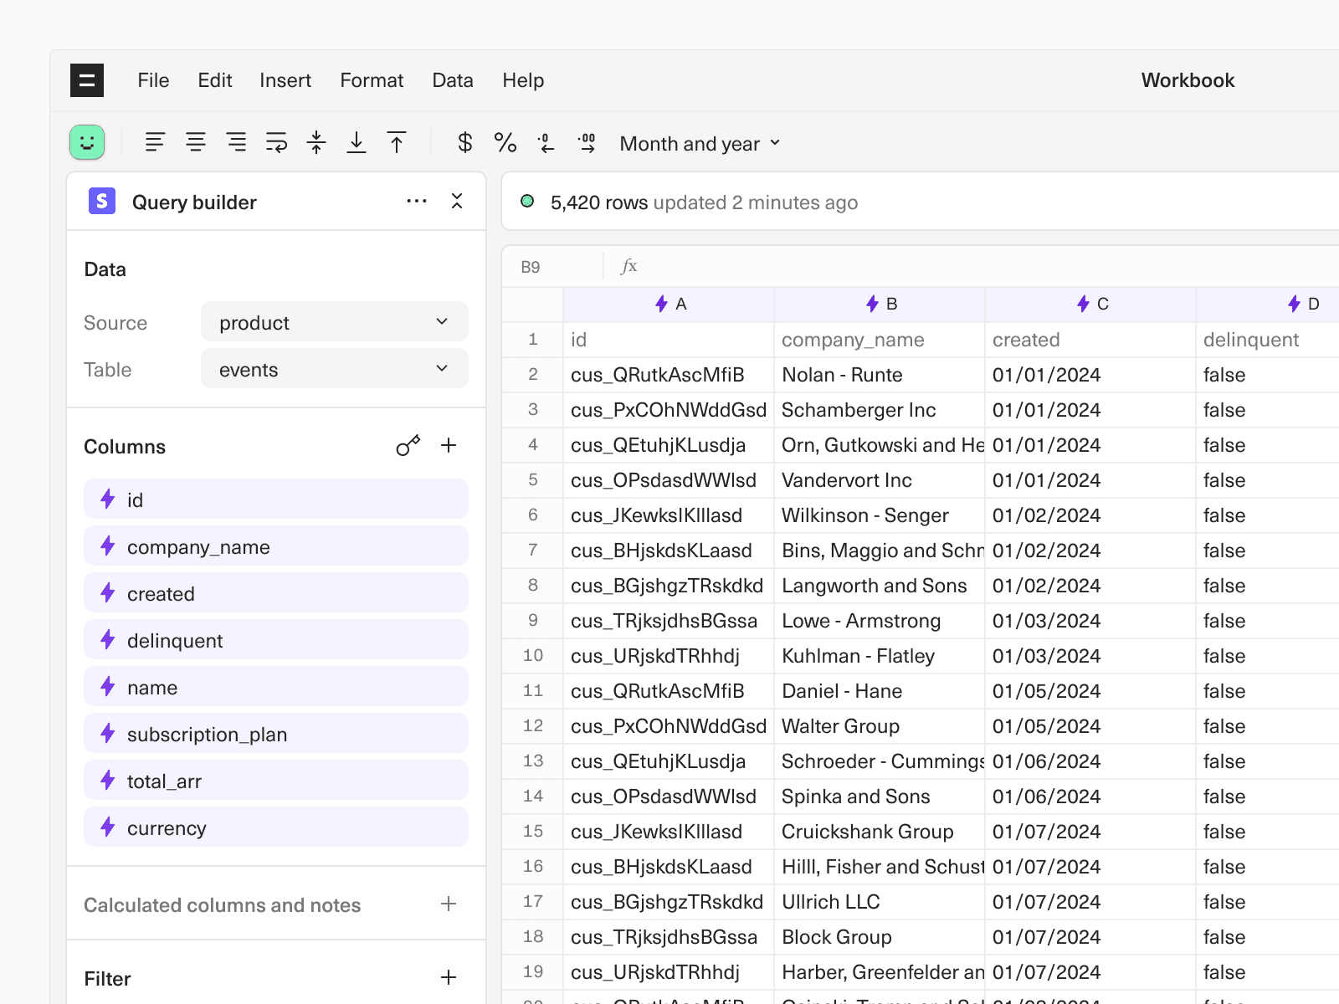Open the Source dropdown showing product

(x=335, y=322)
